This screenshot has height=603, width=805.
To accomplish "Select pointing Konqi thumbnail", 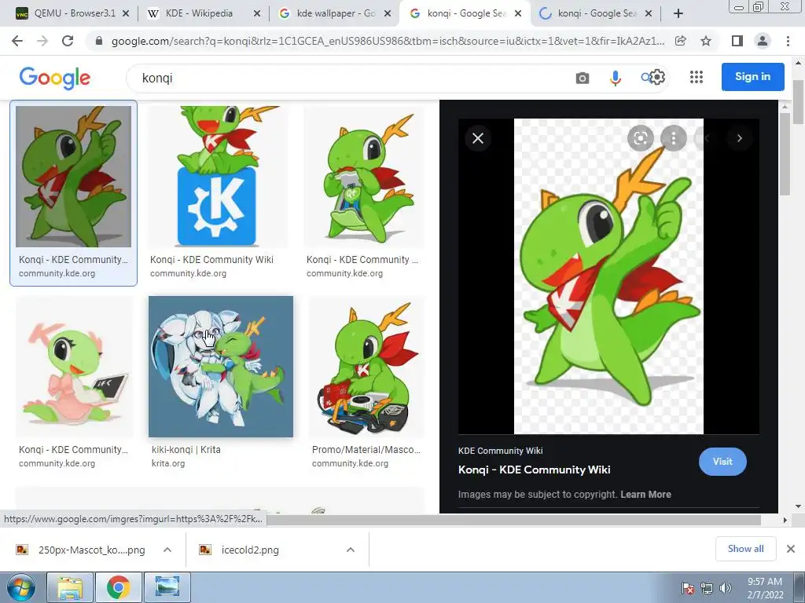I will coord(73,177).
